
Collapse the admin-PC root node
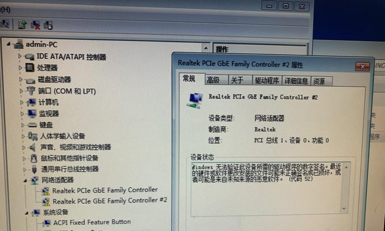pos(9,44)
